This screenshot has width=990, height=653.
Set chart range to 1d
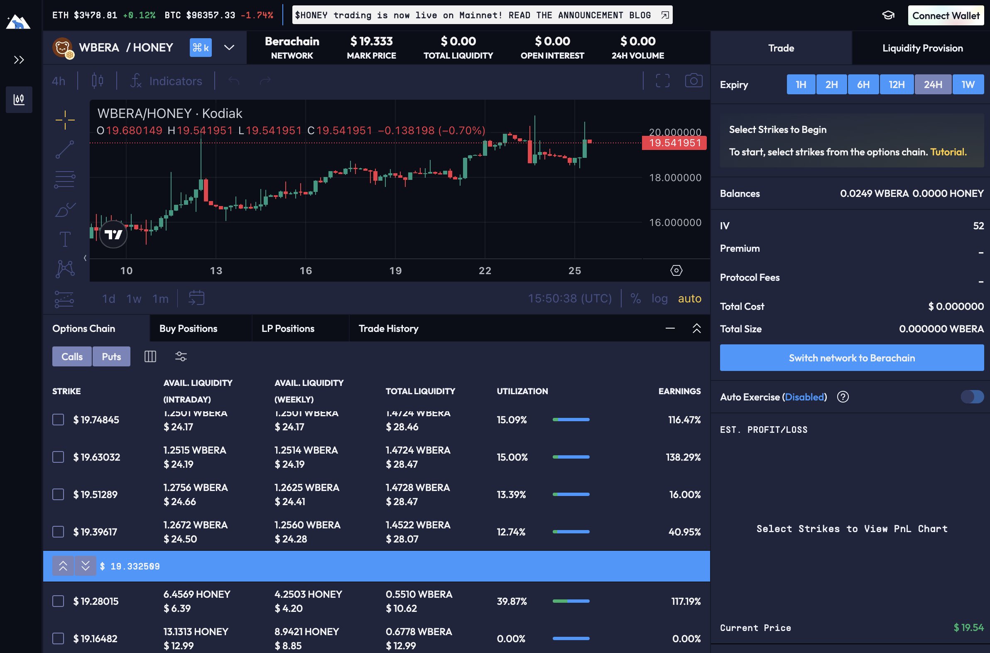coord(109,299)
